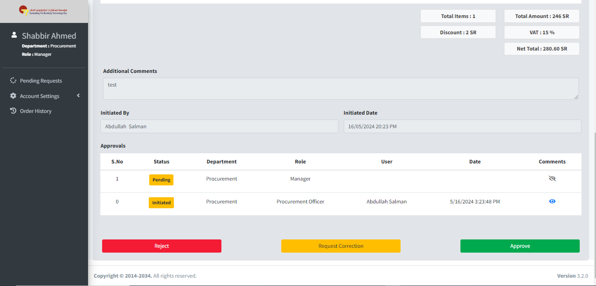Image resolution: width=596 pixels, height=286 pixels.
Task: Click the yellow Pending status badge
Action: click(161, 180)
